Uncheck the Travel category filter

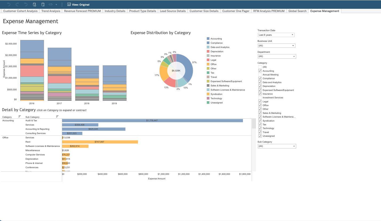(260, 132)
